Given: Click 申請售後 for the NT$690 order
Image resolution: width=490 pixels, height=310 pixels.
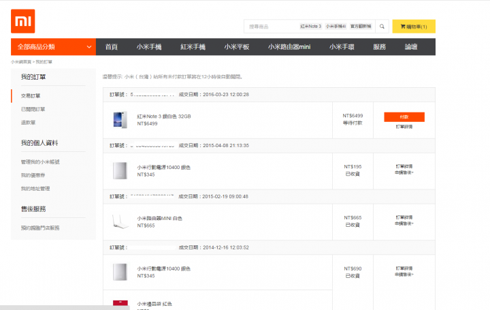Looking at the screenshot, I should coord(404,275).
